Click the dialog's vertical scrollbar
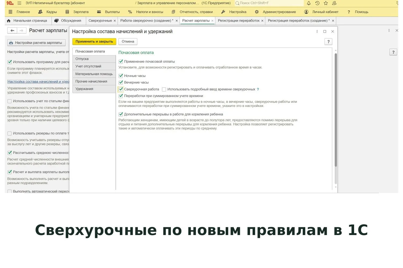The image size is (403, 268). [x=336, y=110]
